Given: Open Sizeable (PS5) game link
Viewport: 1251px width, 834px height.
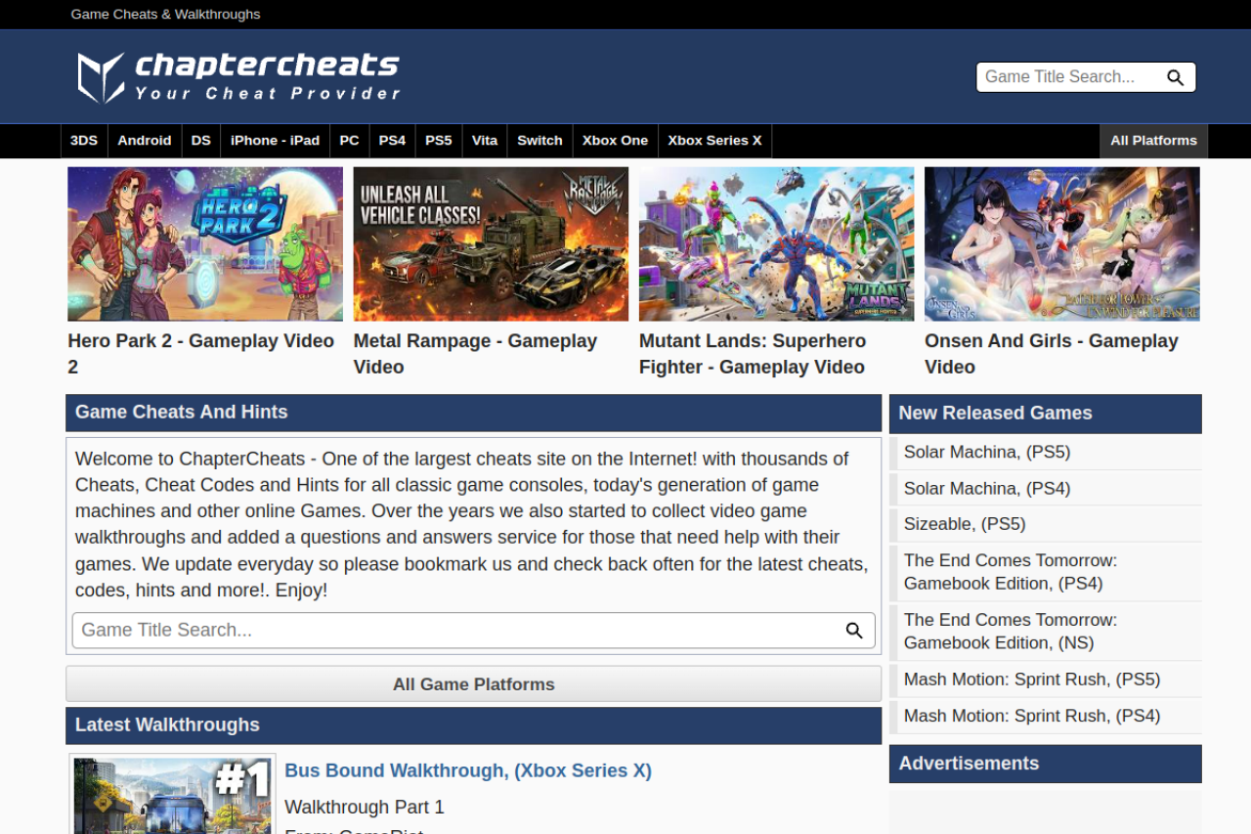Looking at the screenshot, I should (x=965, y=524).
